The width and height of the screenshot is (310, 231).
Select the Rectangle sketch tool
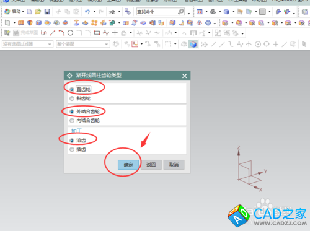coord(97,33)
